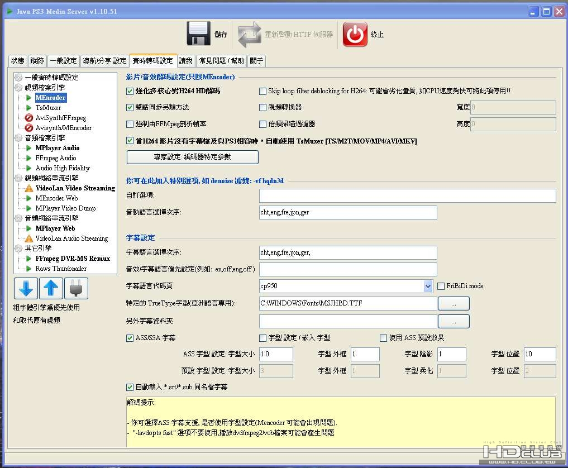
Task: Browse for extra subtitle folder
Action: click(454, 321)
